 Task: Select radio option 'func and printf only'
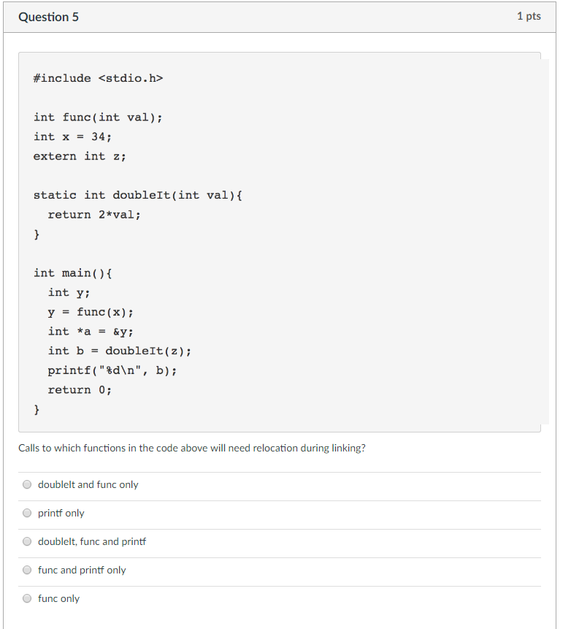point(27,569)
